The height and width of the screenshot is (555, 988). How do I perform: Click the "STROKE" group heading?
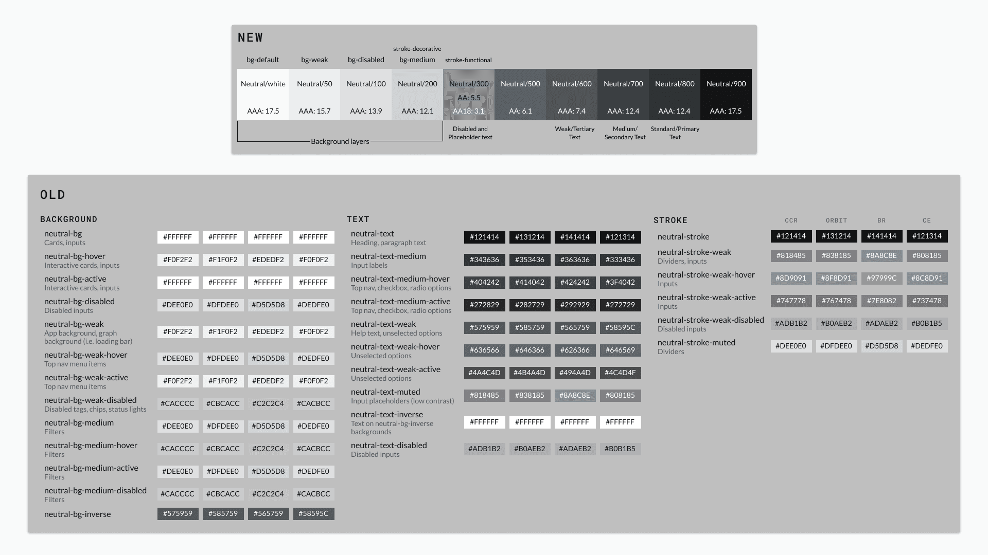(x=671, y=220)
